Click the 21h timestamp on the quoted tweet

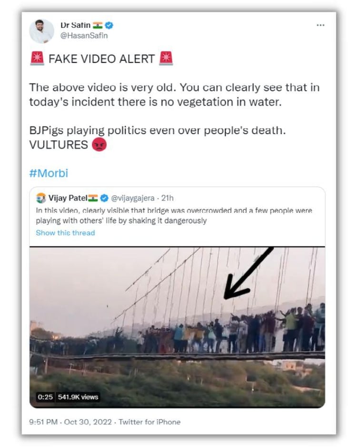[167, 198]
